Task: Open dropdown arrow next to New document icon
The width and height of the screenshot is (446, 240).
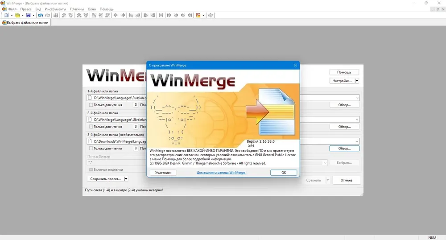Action: click(x=12, y=15)
